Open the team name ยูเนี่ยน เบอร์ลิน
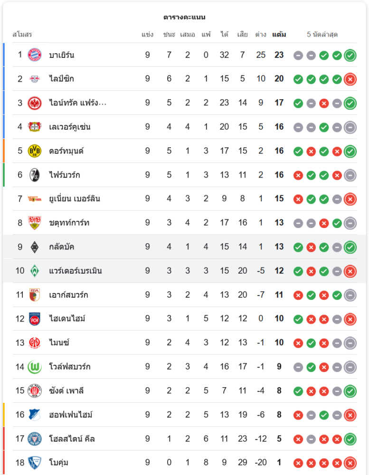 coord(75,199)
